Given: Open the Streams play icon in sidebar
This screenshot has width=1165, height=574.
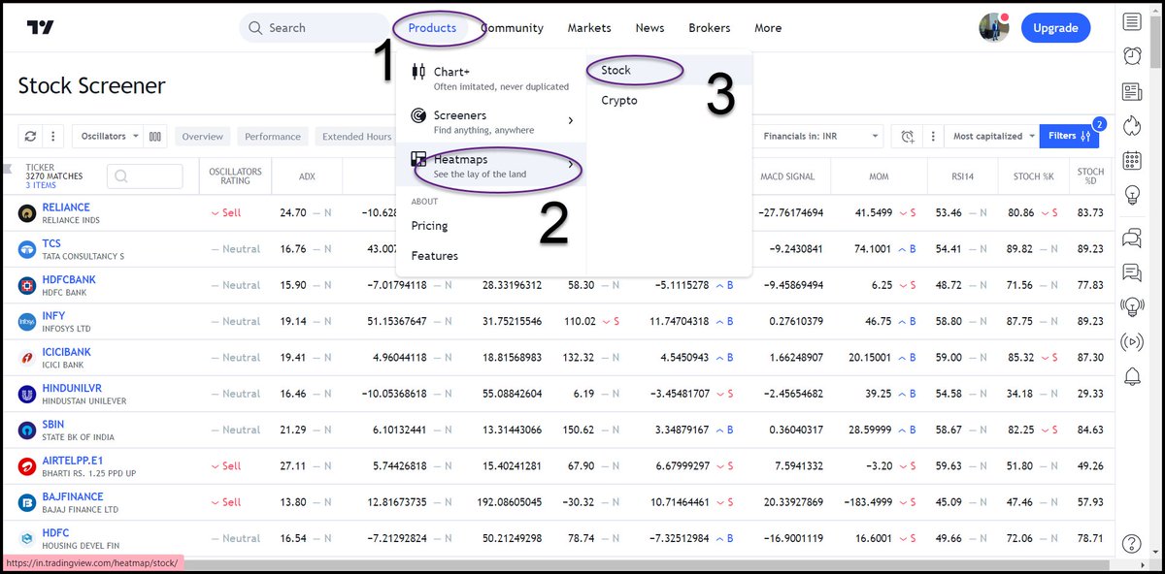Looking at the screenshot, I should pos(1132,341).
